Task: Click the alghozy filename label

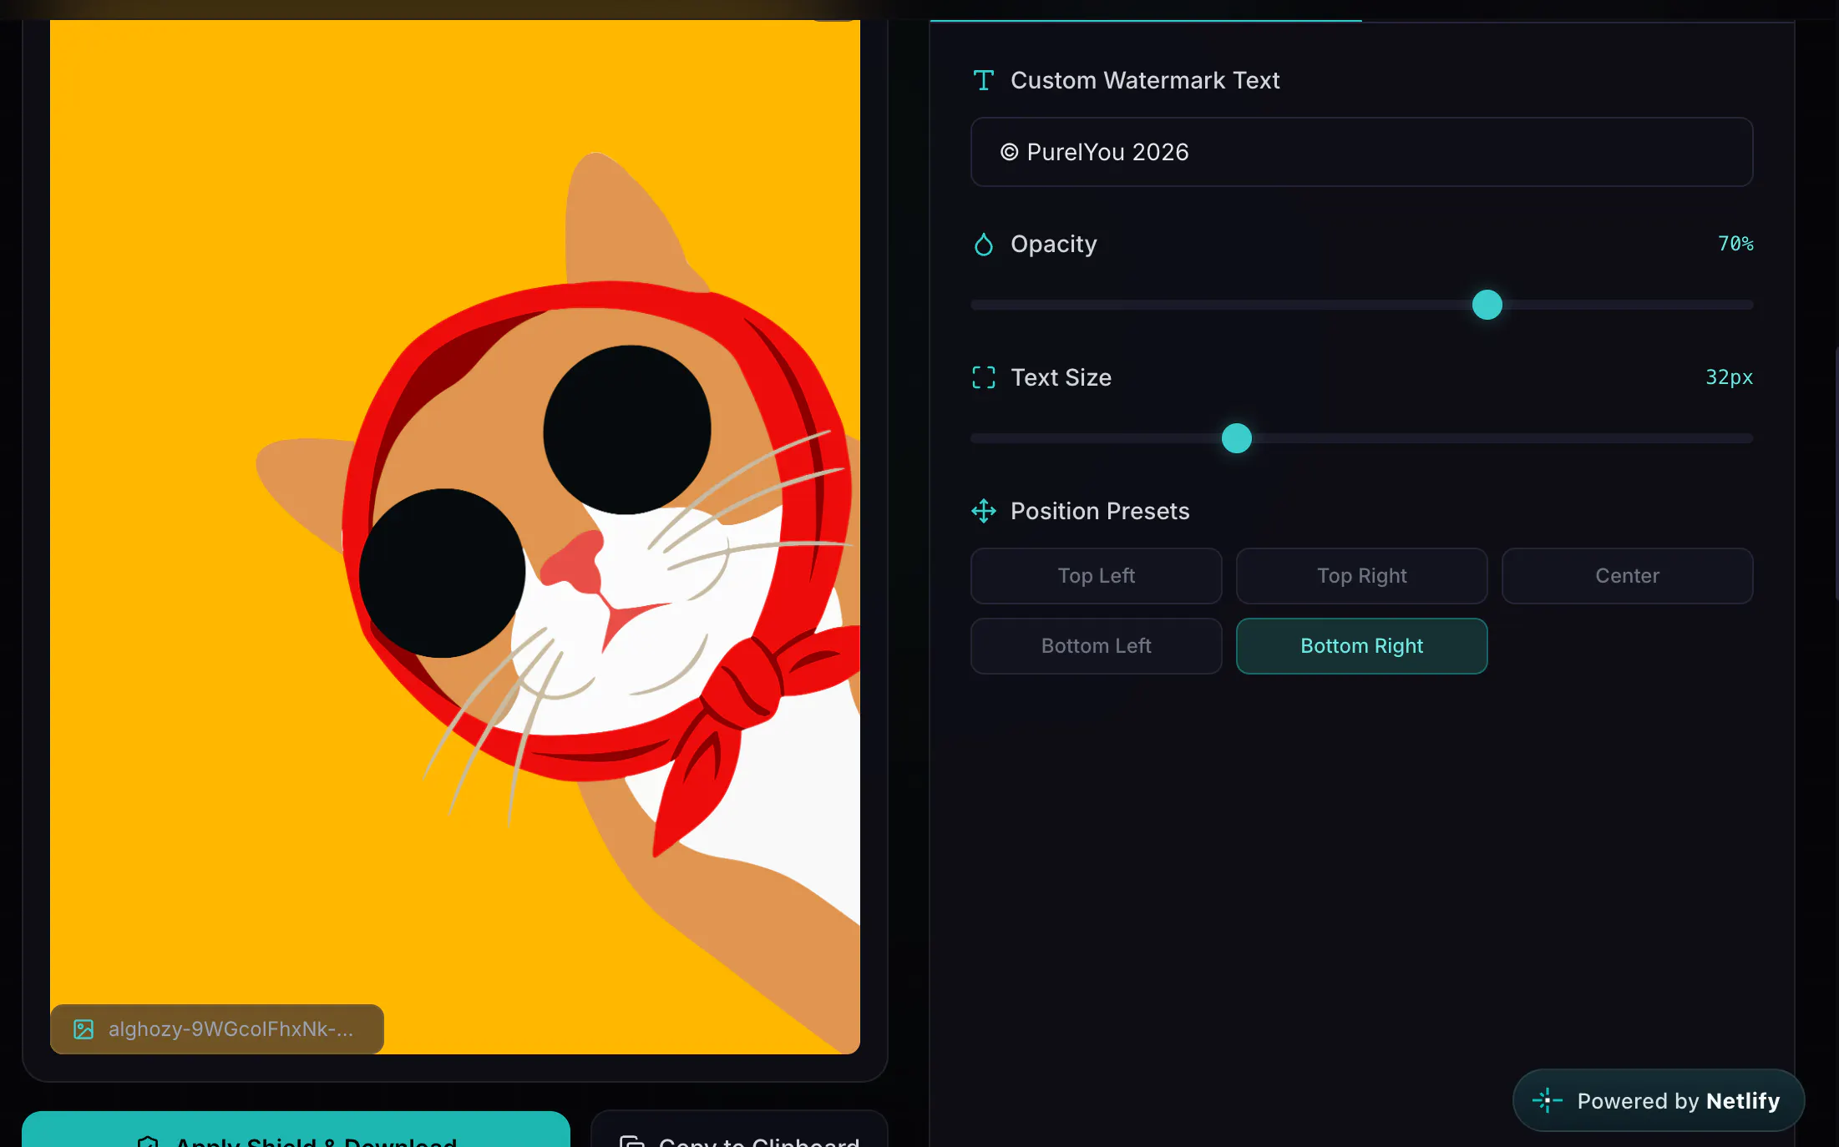Action: [x=231, y=1028]
